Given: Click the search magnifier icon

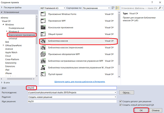Looking at the screenshot, I should (x=160, y=8).
